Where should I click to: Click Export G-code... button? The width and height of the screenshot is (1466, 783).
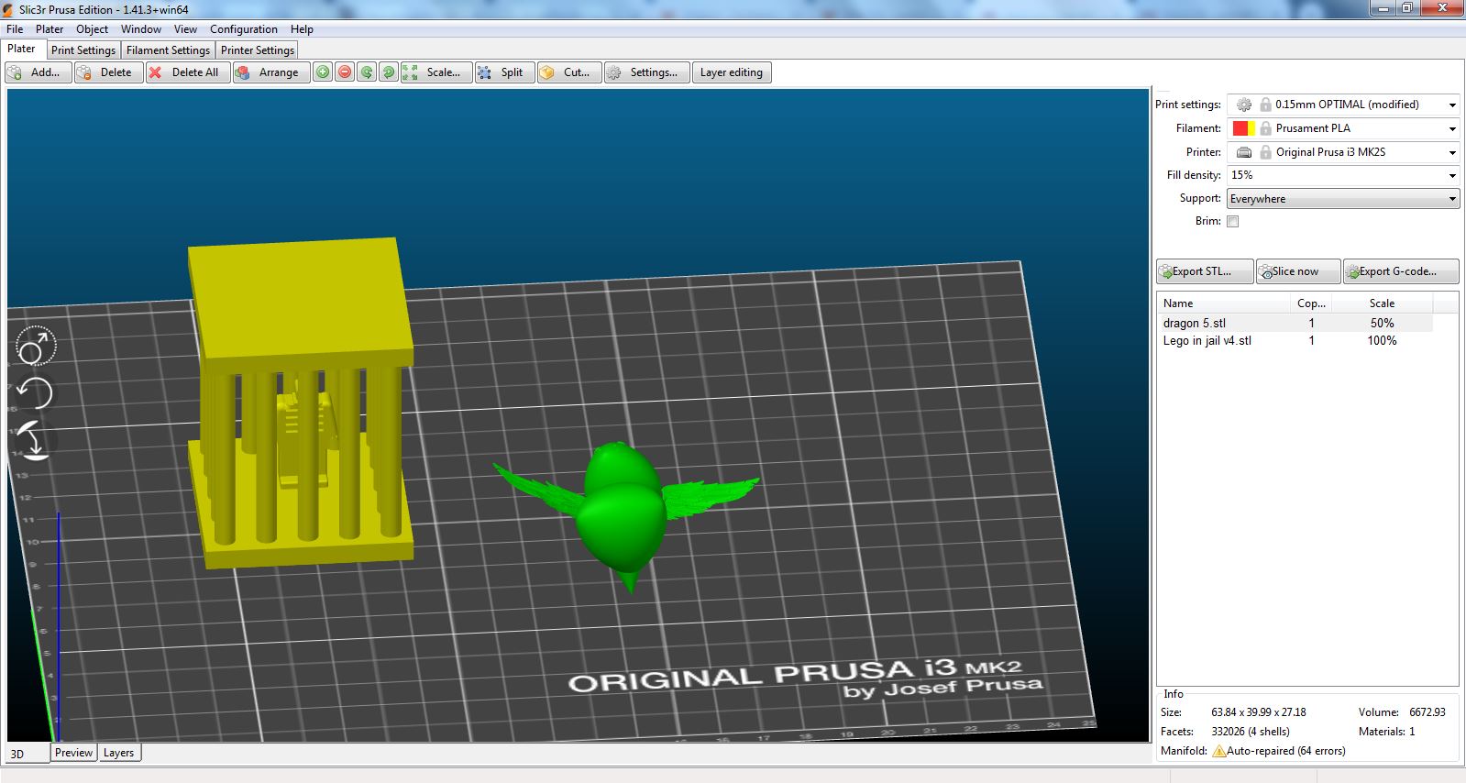click(x=1401, y=271)
